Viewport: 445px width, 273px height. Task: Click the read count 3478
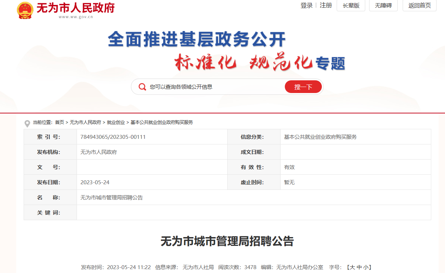(250, 267)
